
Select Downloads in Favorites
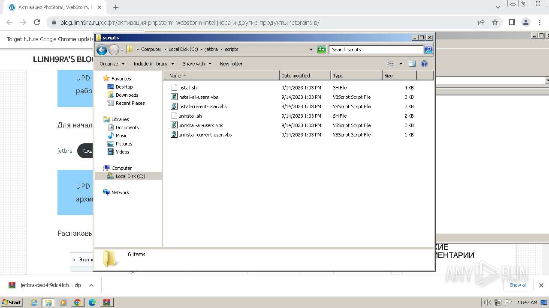click(127, 95)
